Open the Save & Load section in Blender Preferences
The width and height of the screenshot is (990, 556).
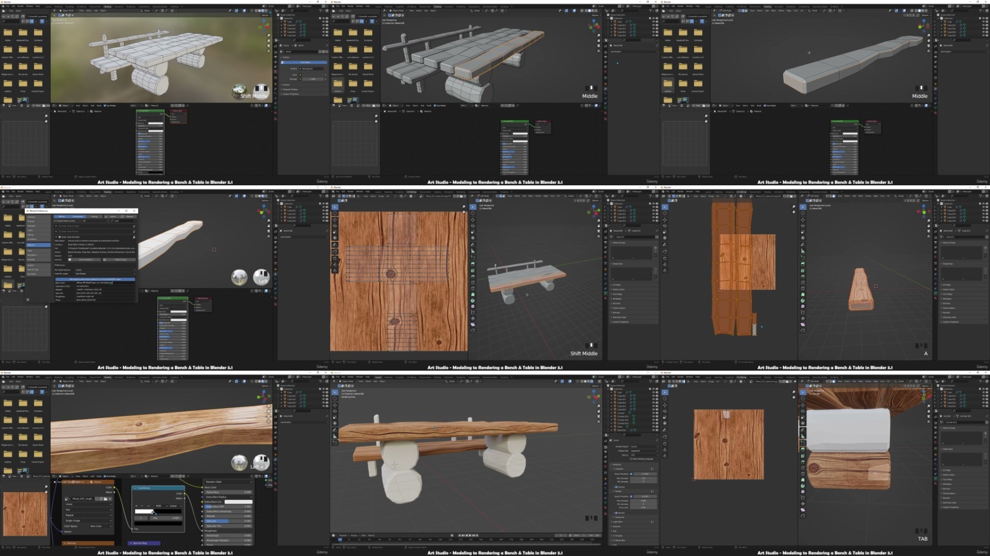(38, 269)
